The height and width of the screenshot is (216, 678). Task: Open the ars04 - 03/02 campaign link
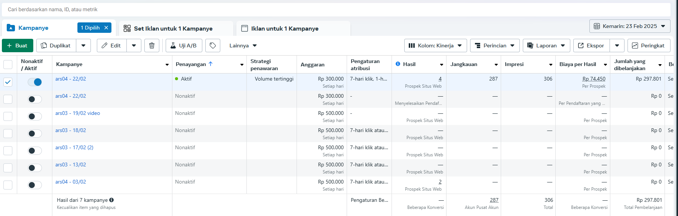pyautogui.click(x=71, y=182)
